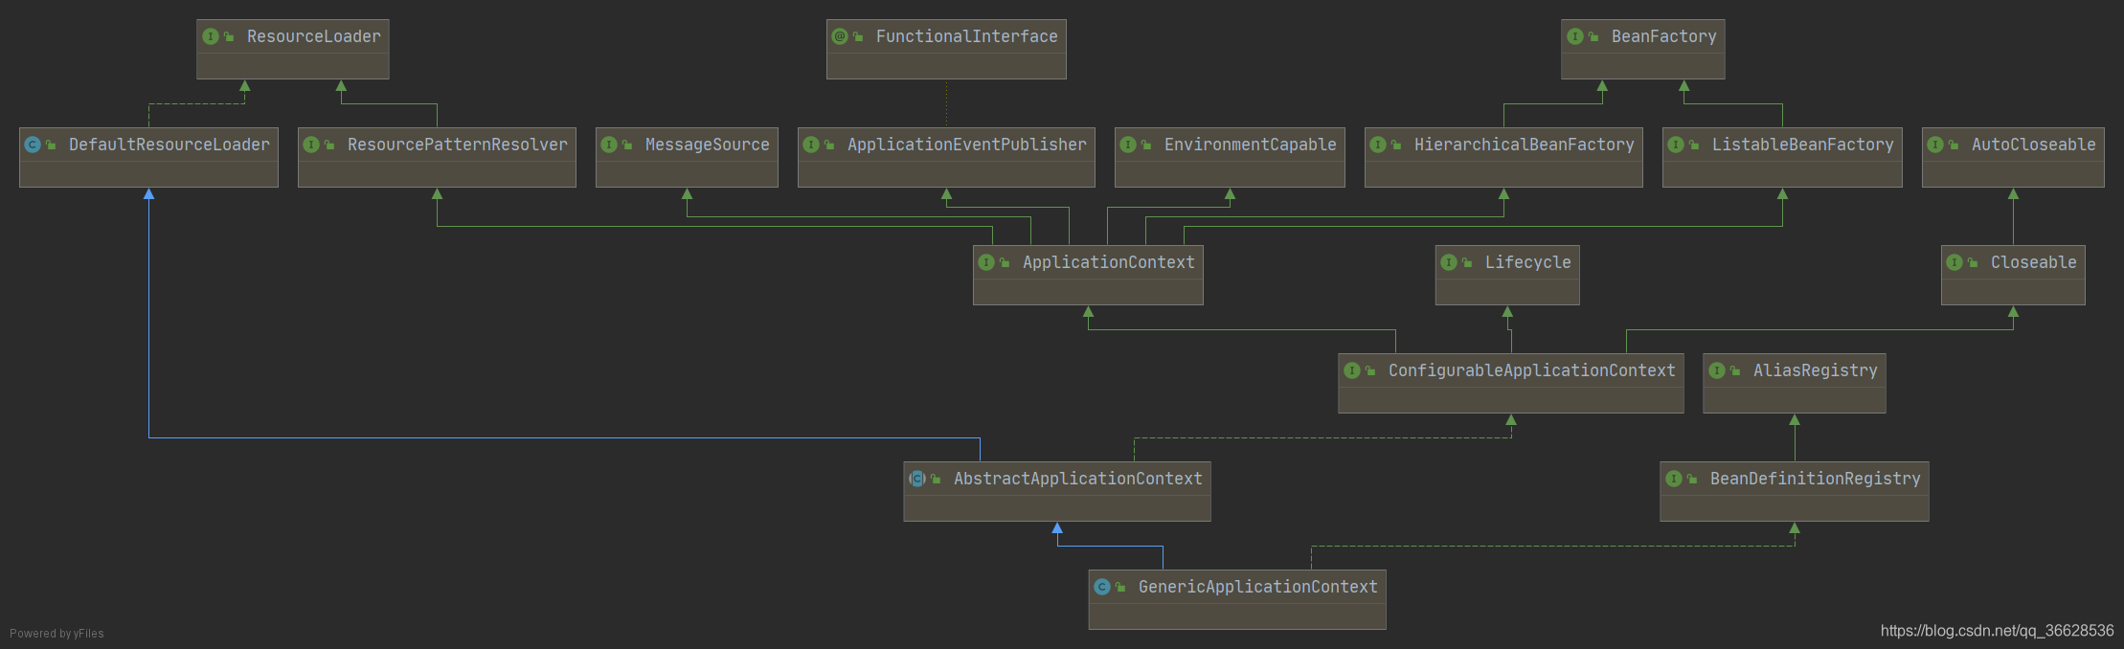This screenshot has width=2124, height=649.
Task: Select the BeanFactory label text
Action: (1664, 36)
